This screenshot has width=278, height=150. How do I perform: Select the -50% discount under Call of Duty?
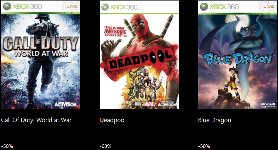[7, 146]
